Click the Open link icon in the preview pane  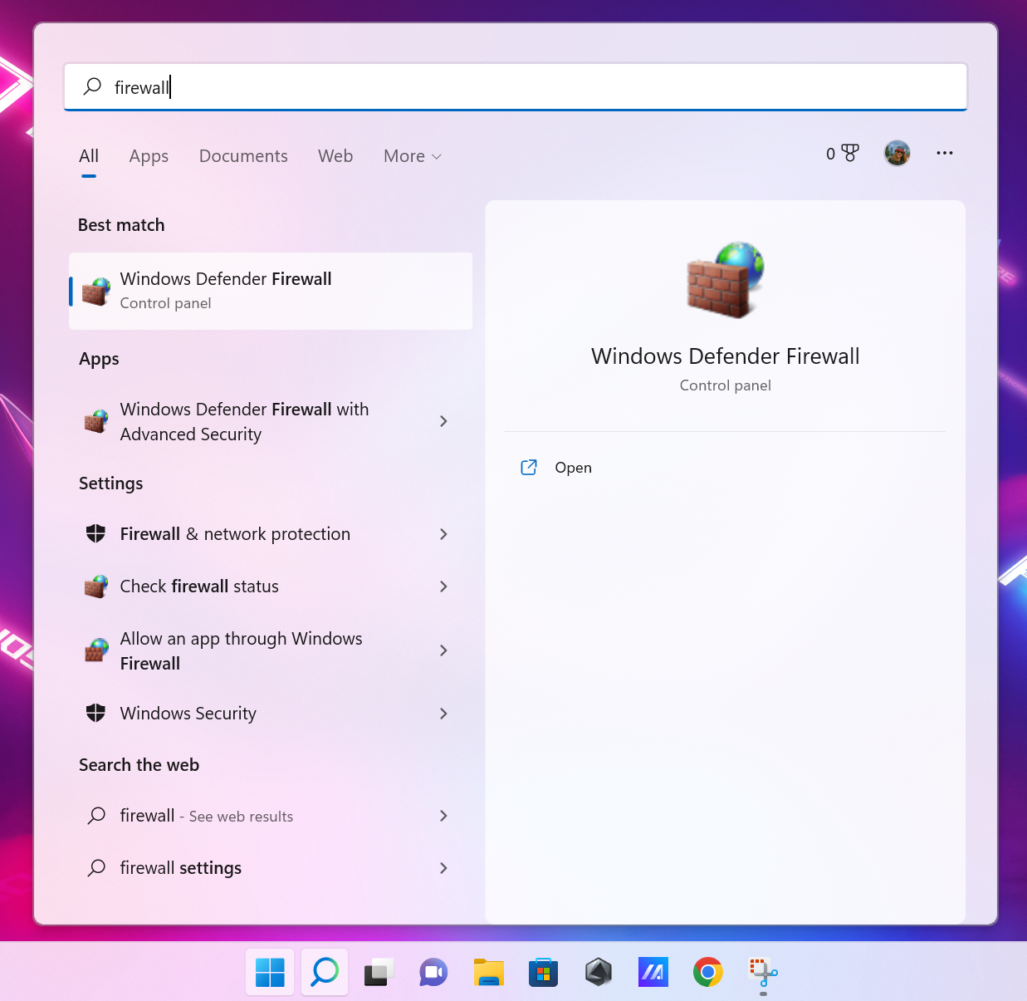coord(529,467)
